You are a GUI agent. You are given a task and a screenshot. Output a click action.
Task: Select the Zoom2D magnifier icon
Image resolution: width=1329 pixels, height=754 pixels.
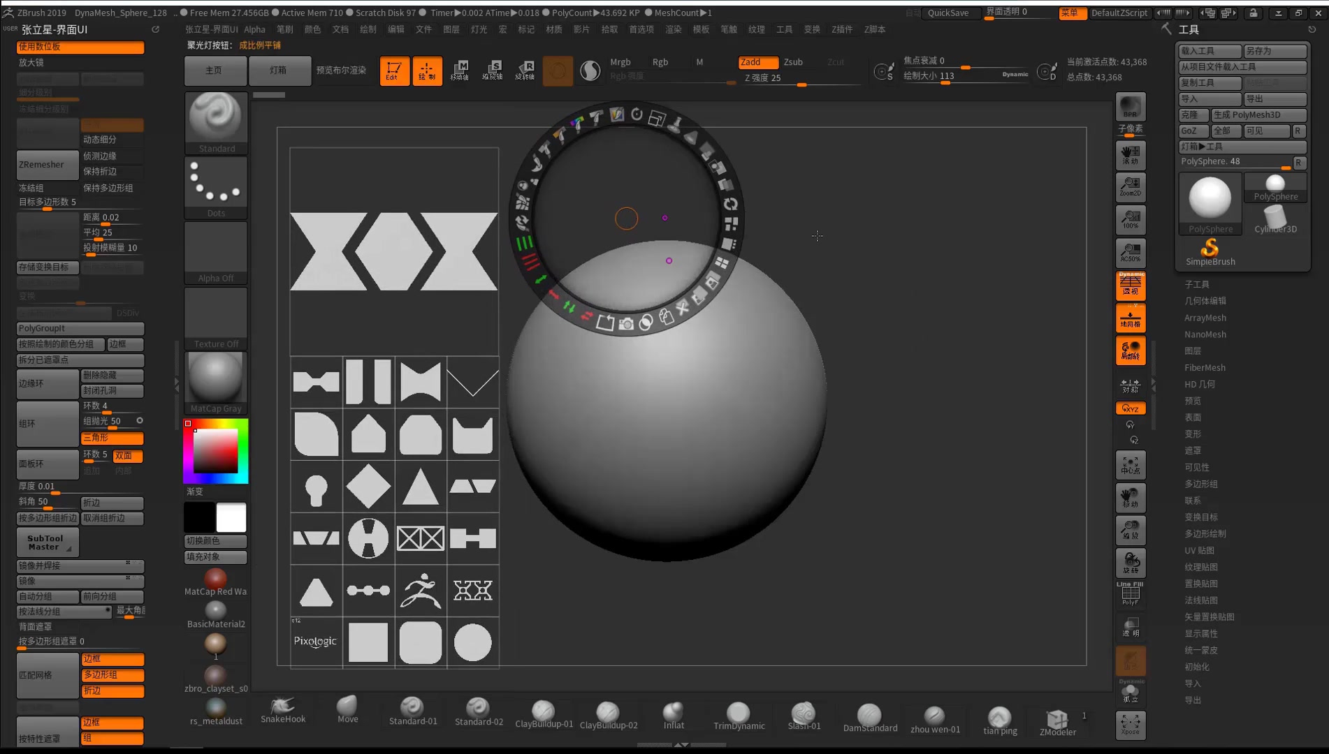(1130, 186)
